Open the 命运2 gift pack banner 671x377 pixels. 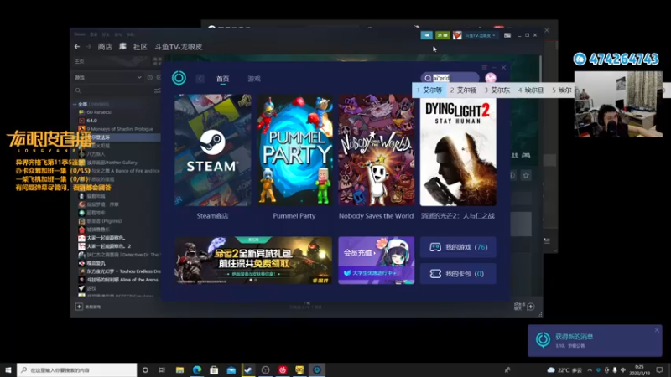click(x=253, y=261)
